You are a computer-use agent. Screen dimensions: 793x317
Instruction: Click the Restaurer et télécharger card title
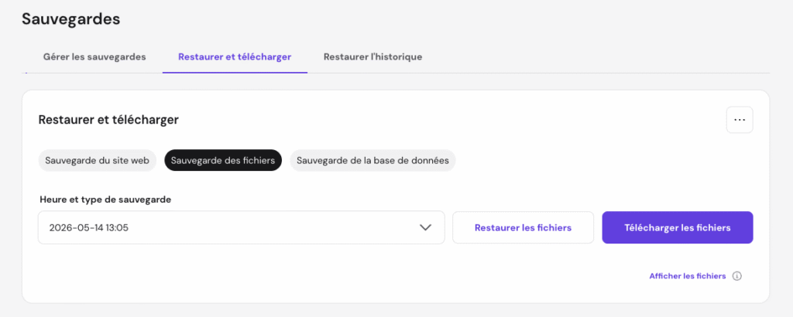[x=108, y=120]
